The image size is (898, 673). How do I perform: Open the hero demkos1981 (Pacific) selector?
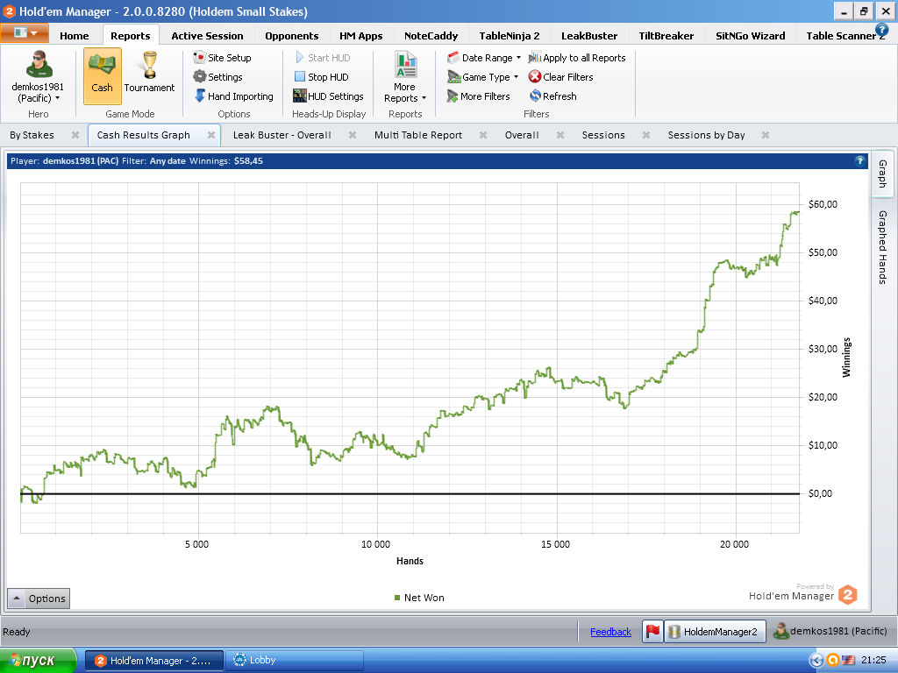coord(38,77)
